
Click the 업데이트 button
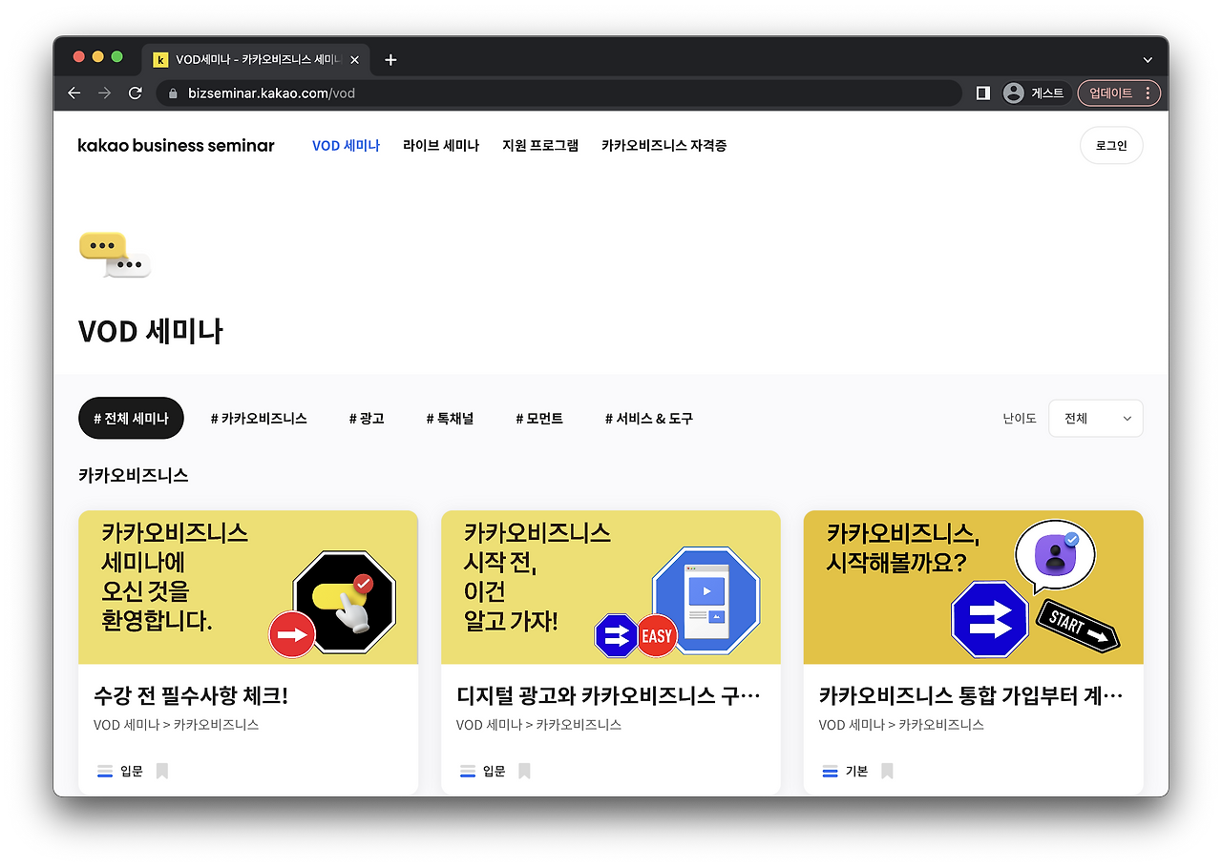point(1110,93)
